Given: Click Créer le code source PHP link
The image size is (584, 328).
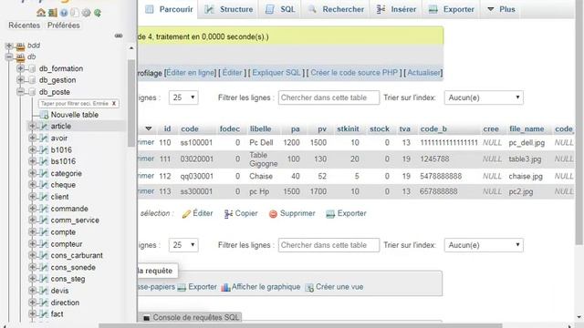Looking at the screenshot, I should pyautogui.click(x=354, y=73).
